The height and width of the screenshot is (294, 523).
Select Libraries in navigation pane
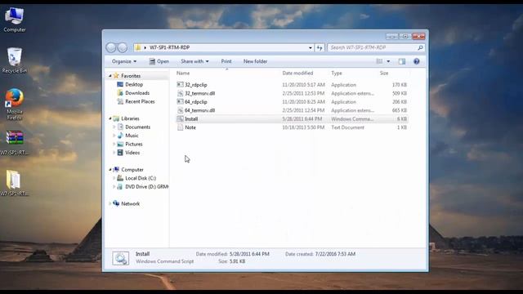coord(130,118)
